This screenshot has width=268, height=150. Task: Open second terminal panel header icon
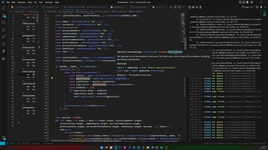tap(193, 7)
